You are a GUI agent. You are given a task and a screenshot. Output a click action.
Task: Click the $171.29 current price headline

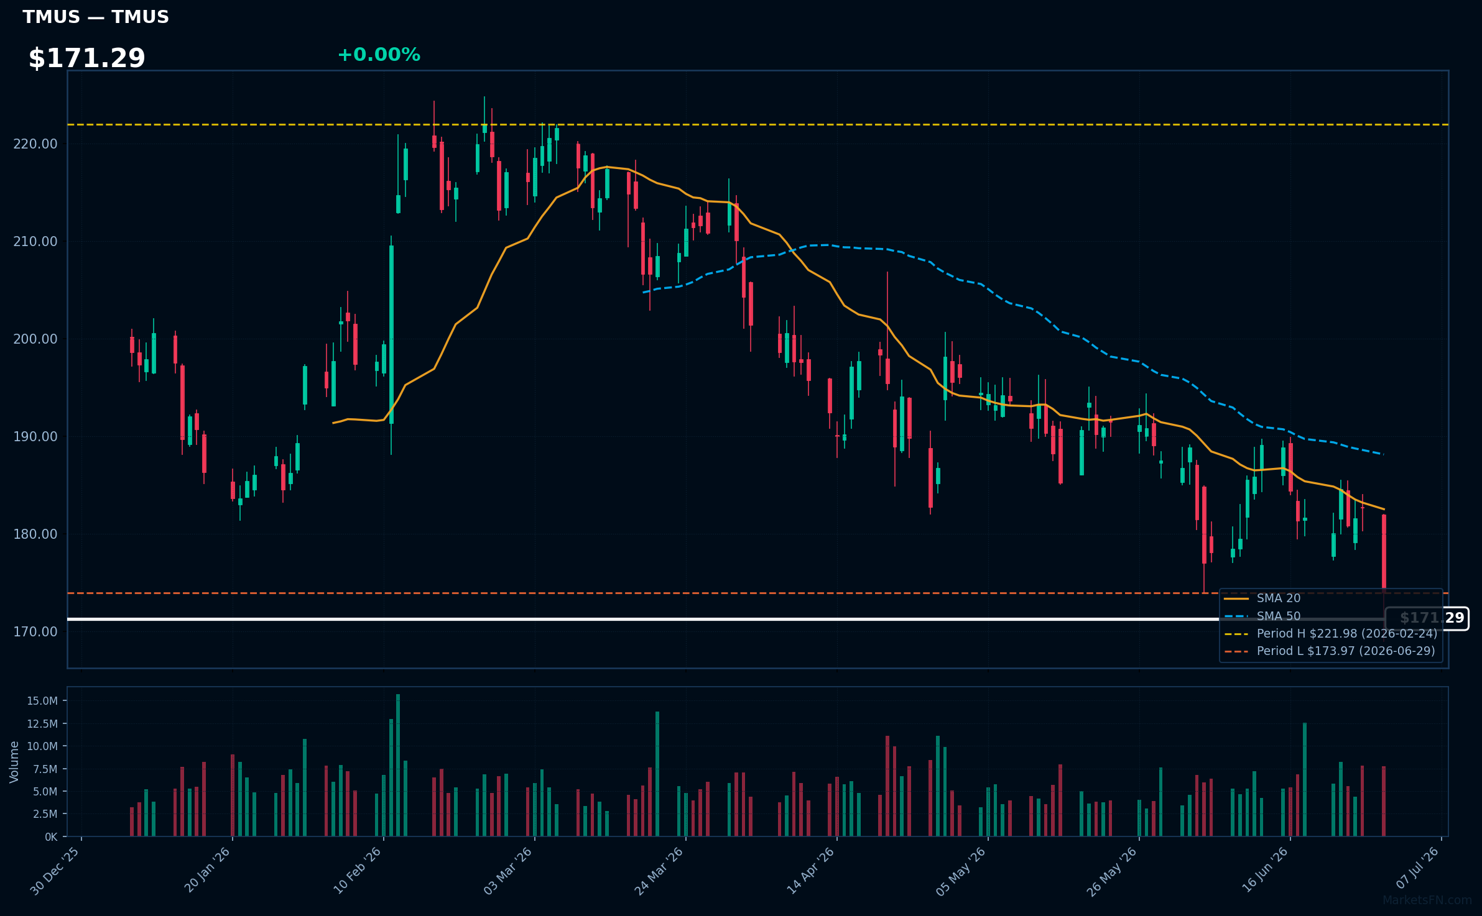tap(86, 58)
